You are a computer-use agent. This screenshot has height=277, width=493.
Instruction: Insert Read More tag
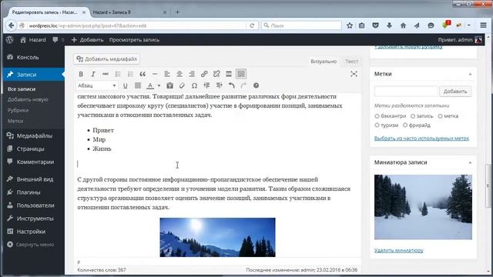(229, 74)
